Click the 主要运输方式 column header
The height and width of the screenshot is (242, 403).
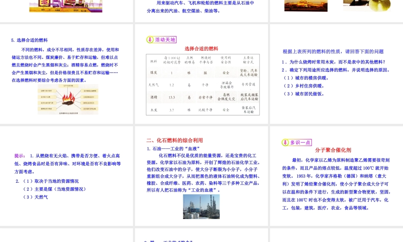point(248,60)
